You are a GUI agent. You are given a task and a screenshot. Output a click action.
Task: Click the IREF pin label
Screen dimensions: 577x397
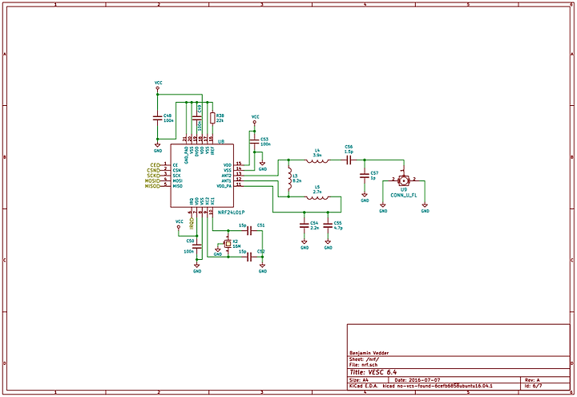[x=212, y=150]
